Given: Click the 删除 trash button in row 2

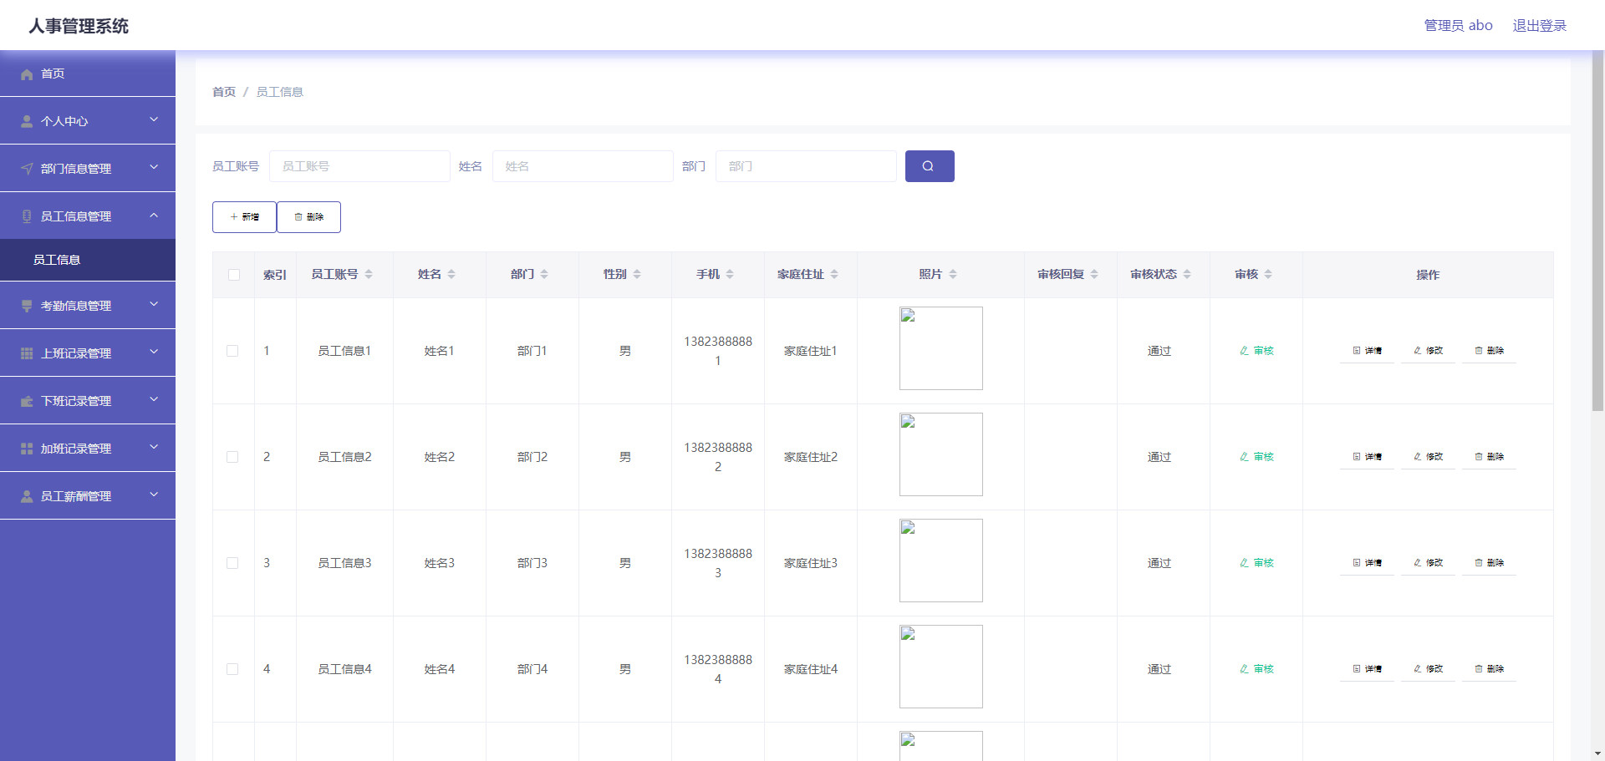Looking at the screenshot, I should [x=1489, y=457].
